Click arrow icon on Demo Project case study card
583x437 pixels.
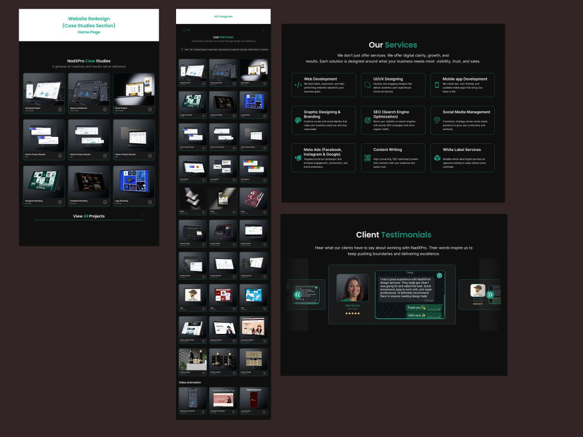pos(150,110)
